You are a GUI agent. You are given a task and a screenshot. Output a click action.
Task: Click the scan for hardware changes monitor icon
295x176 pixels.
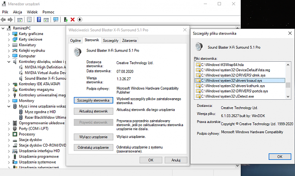pyautogui.click(x=56, y=19)
